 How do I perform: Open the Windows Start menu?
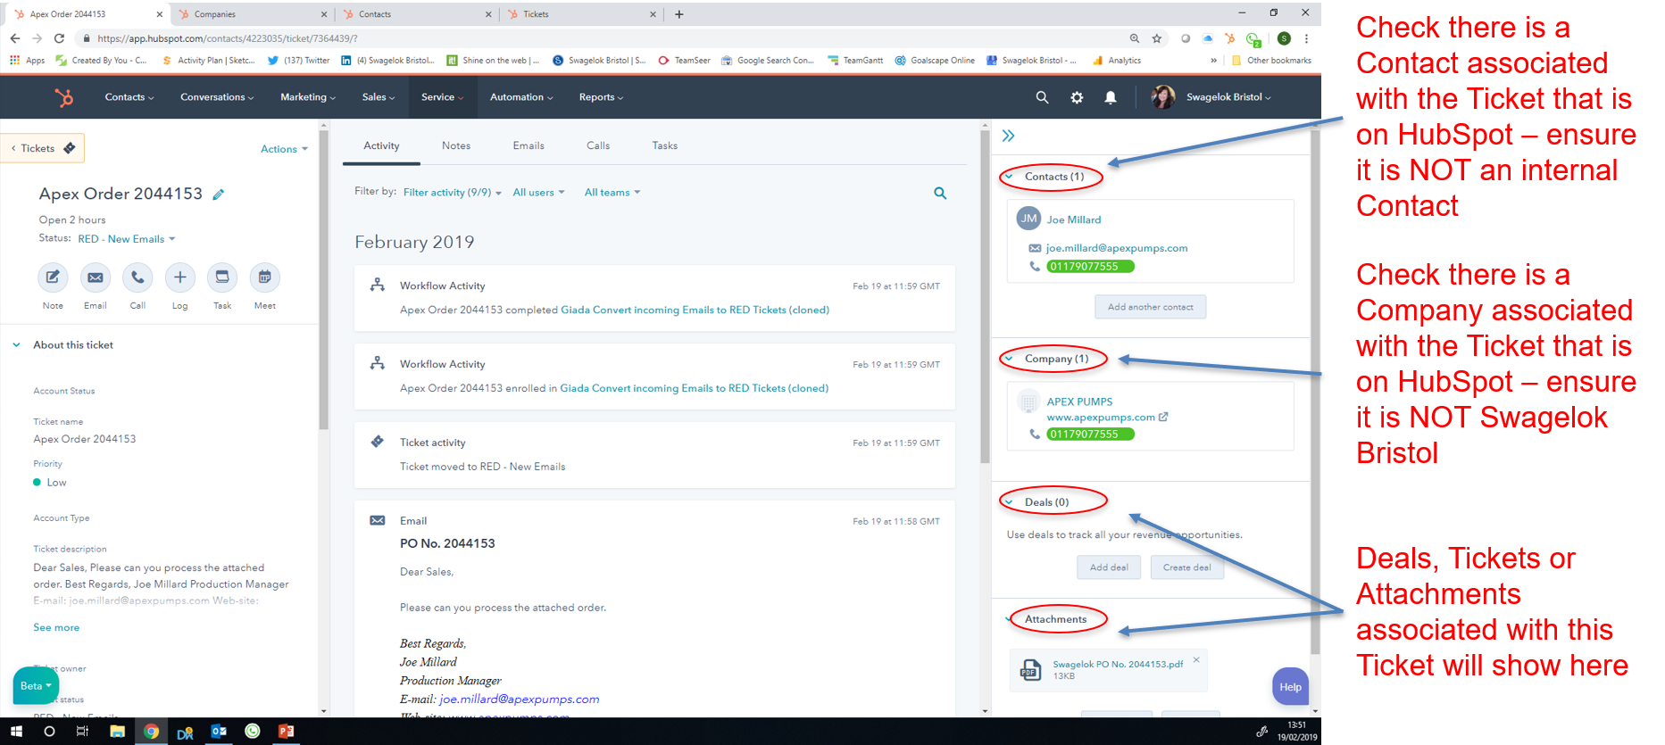click(15, 732)
